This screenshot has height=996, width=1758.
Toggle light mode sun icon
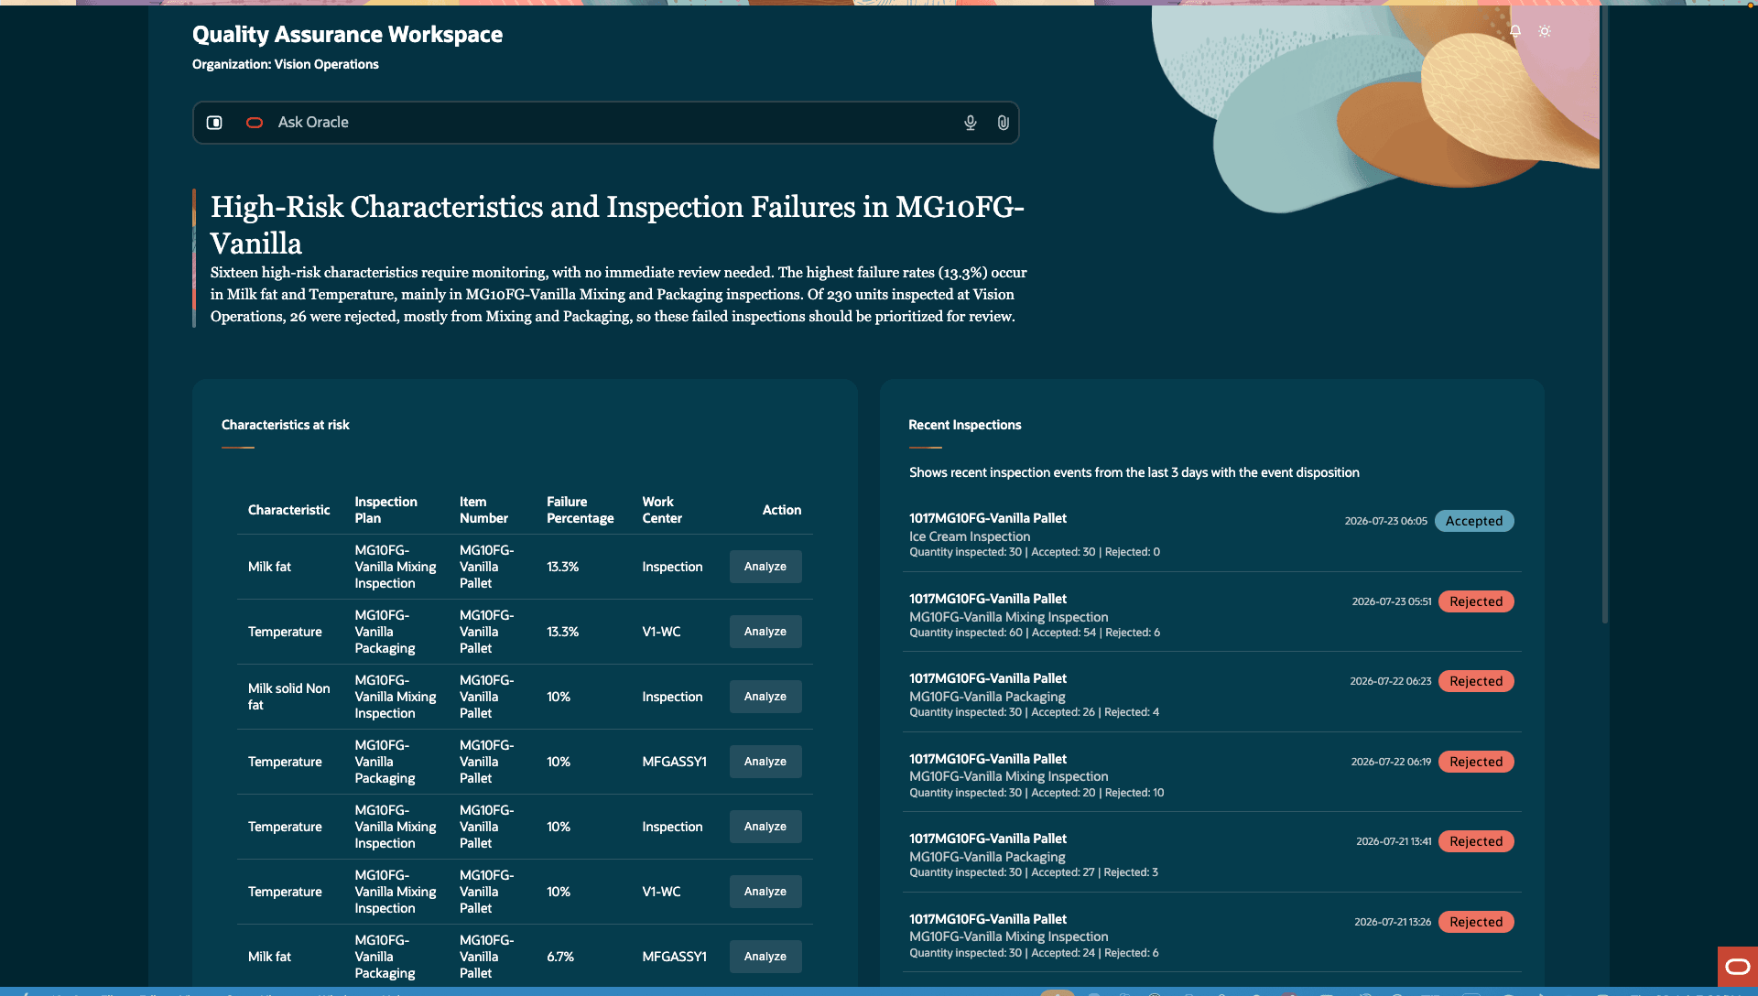(1545, 31)
